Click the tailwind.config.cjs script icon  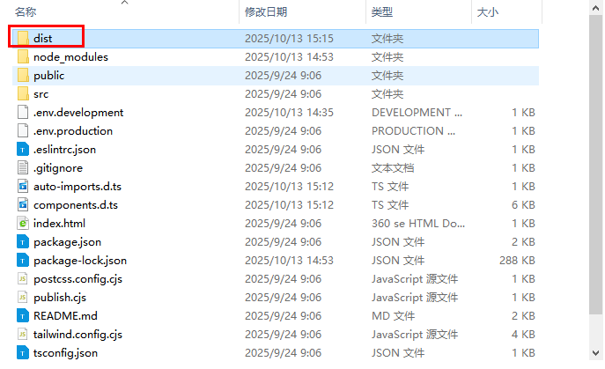pyautogui.click(x=23, y=335)
